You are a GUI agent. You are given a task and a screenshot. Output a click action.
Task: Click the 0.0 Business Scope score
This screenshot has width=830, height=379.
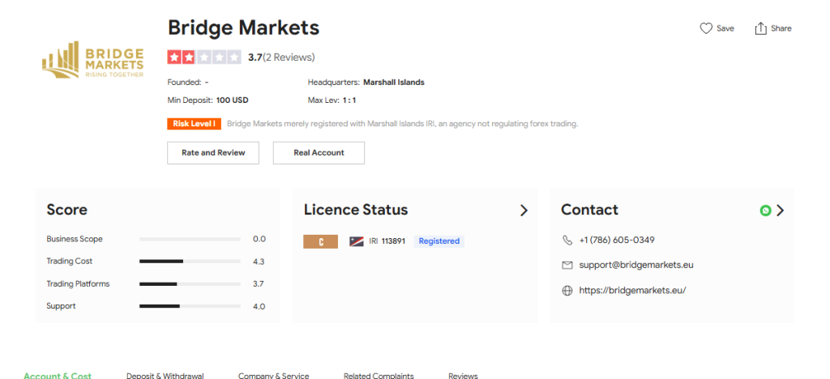coord(259,239)
